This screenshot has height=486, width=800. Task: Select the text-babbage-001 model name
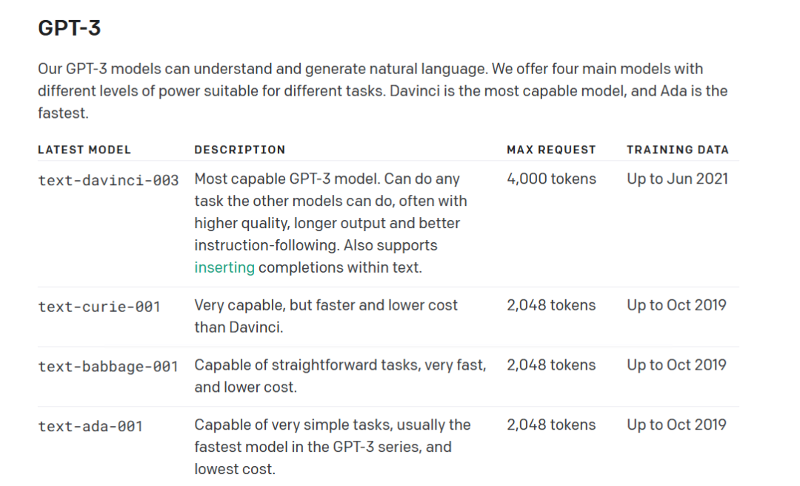108,366
